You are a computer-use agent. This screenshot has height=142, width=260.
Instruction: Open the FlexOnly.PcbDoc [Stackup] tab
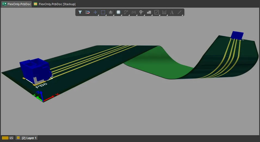[x=54, y=4]
